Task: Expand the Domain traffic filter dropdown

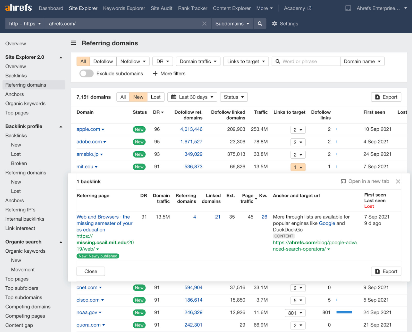Action: point(198,61)
